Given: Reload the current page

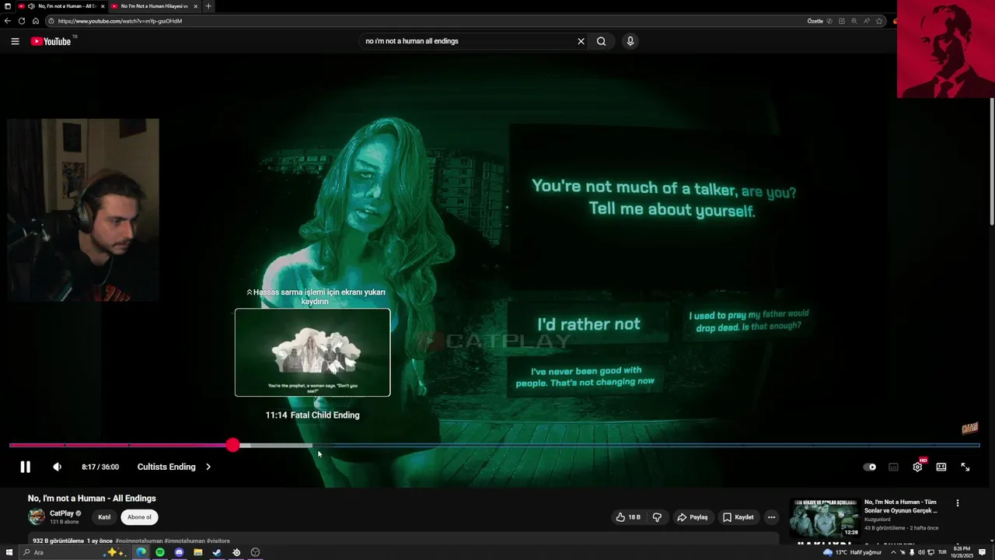Looking at the screenshot, I should (x=22, y=21).
